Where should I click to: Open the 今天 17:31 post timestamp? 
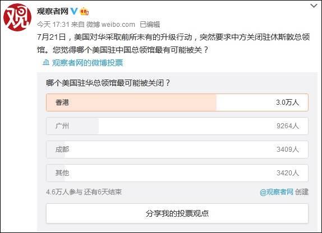[x=53, y=25]
